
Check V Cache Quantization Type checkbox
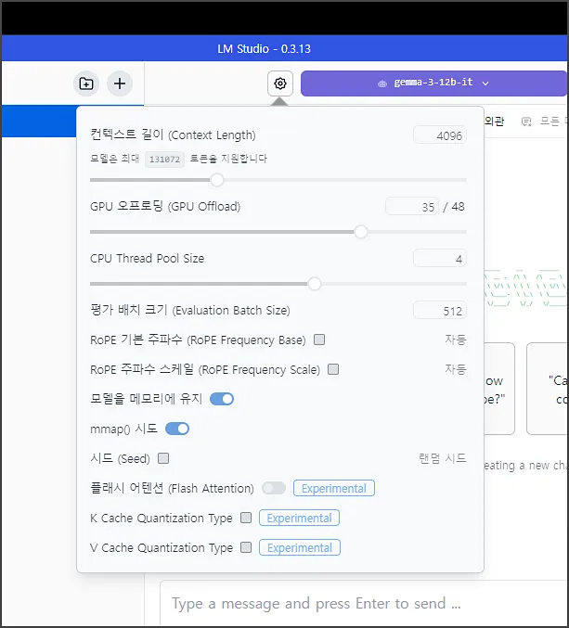pyautogui.click(x=246, y=547)
